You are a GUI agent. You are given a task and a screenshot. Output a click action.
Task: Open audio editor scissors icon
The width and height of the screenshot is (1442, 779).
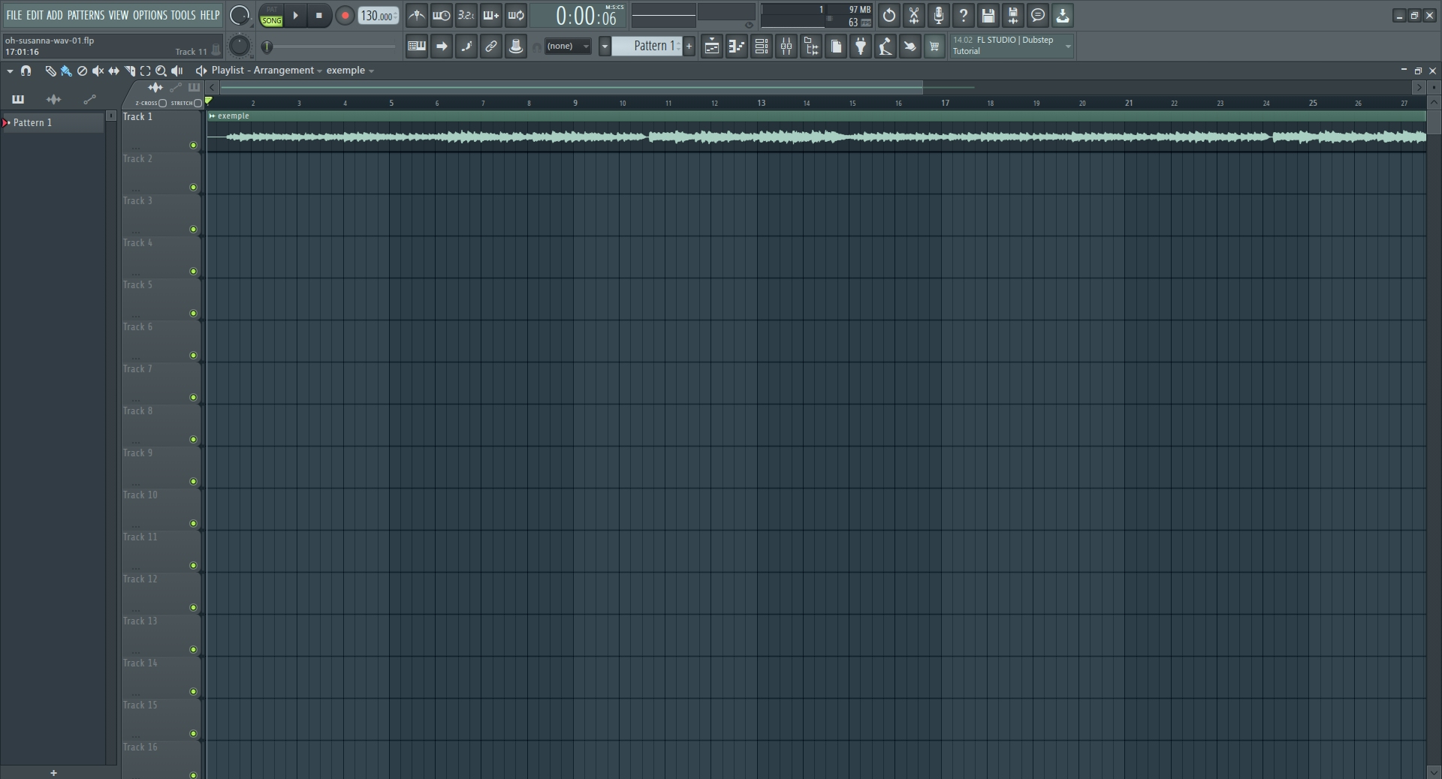pyautogui.click(x=914, y=15)
